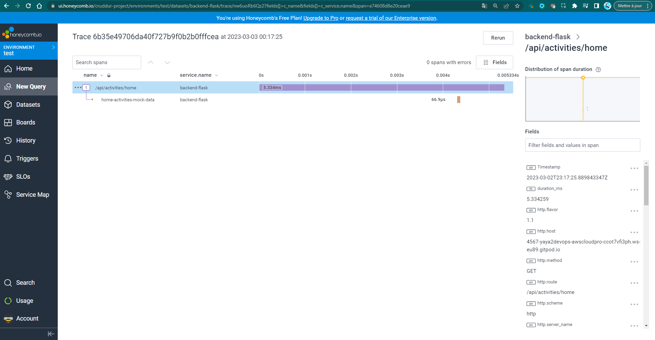Collapse the sidebar with arrow icon

tap(51, 334)
